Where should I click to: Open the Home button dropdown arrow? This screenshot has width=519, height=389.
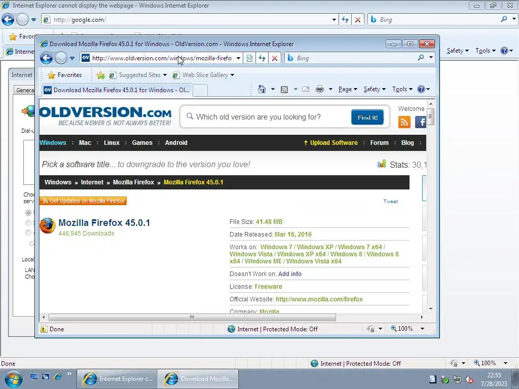point(273,89)
